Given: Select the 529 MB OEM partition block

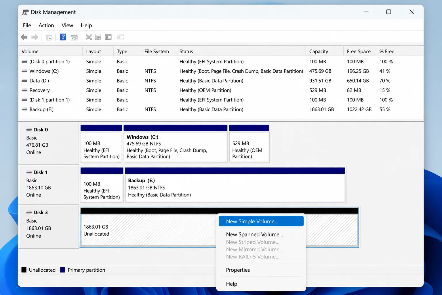Looking at the screenshot, I should tap(249, 143).
